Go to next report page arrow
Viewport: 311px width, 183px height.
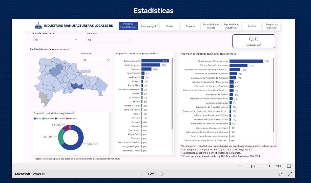[163, 174]
